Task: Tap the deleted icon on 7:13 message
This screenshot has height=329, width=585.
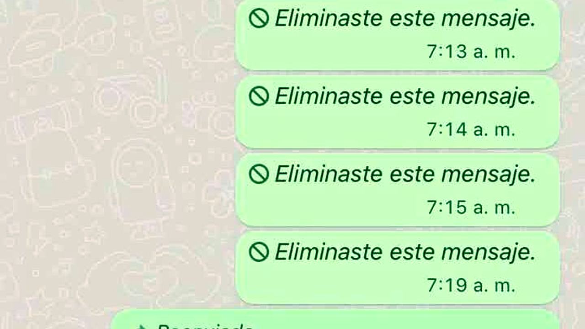Action: click(259, 19)
